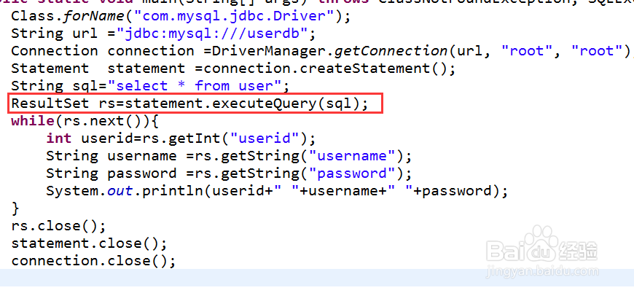This screenshot has width=634, height=293.
Task: Click the closing brace of while loop
Action: coord(15,208)
